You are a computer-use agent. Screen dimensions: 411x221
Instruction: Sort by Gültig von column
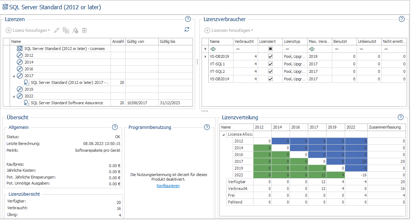[x=142, y=41]
